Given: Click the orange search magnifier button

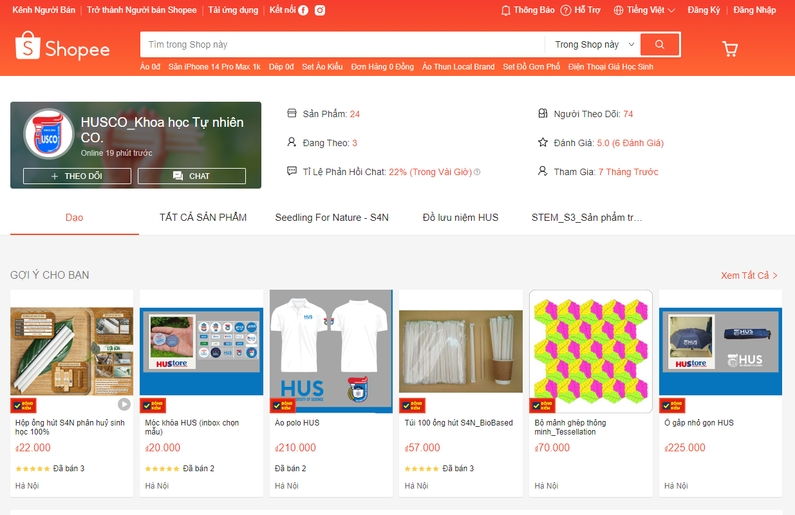Looking at the screenshot, I should click(x=660, y=44).
